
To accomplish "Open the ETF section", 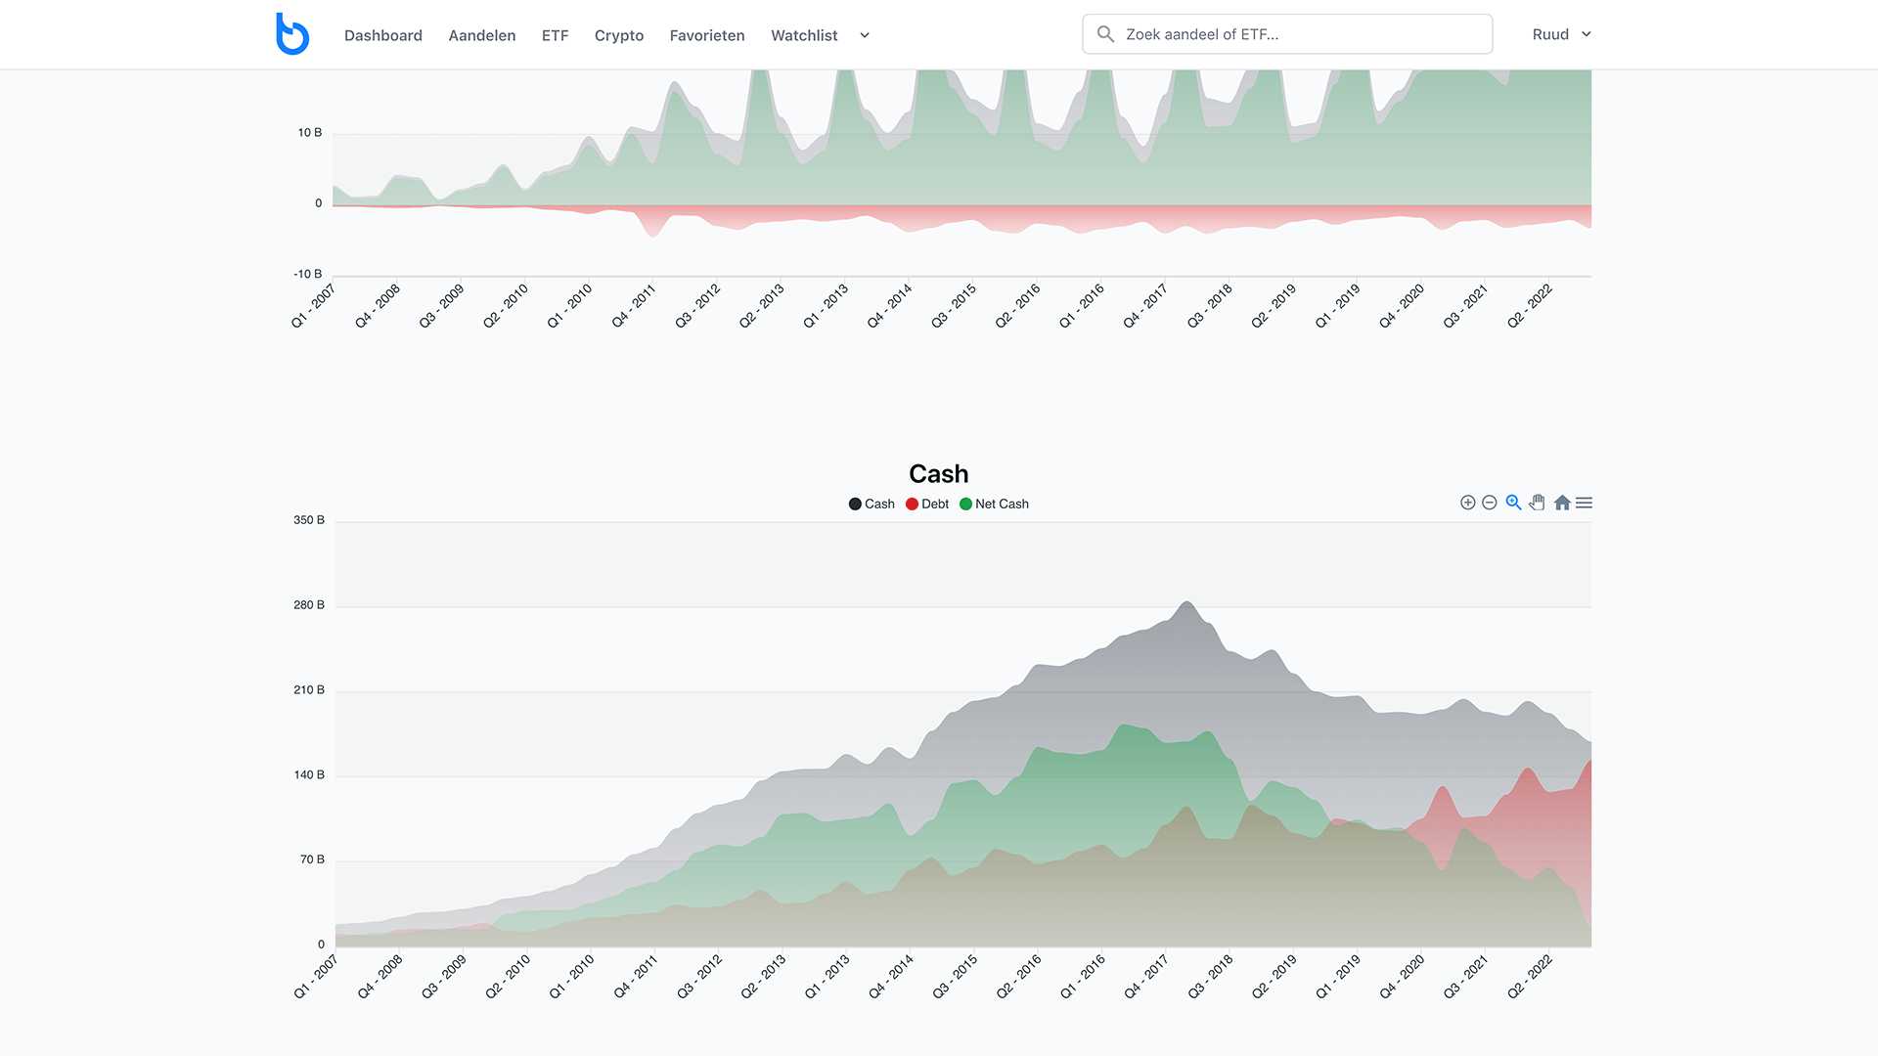I will [555, 35].
